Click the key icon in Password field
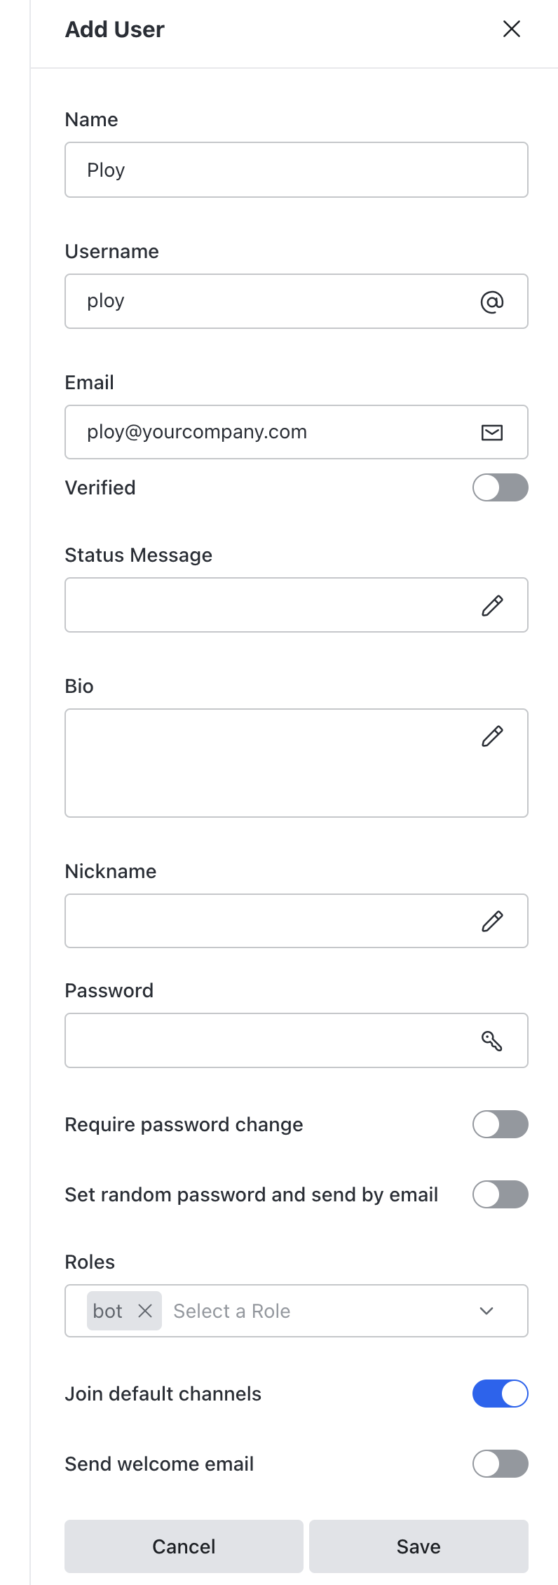Screen dimensions: 558x1585 (492, 1041)
